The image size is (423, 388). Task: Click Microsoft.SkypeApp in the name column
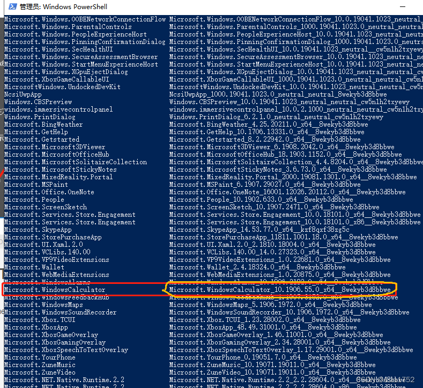(x=38, y=230)
